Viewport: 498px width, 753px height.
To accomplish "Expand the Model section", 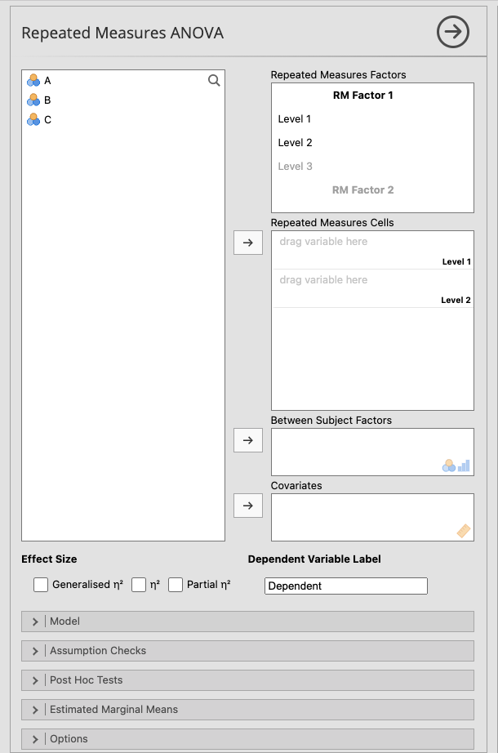I will point(247,622).
